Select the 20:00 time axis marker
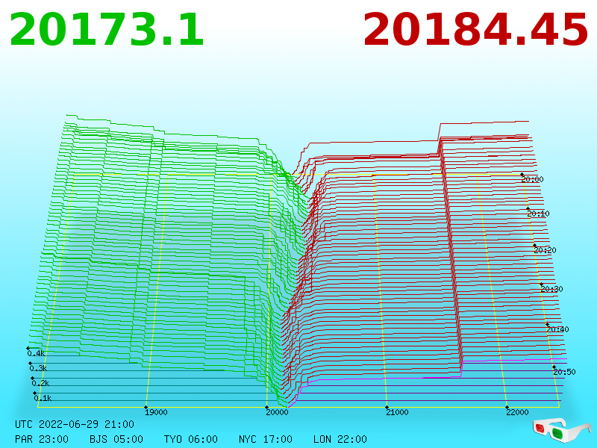The height and width of the screenshot is (448, 597). [532, 179]
